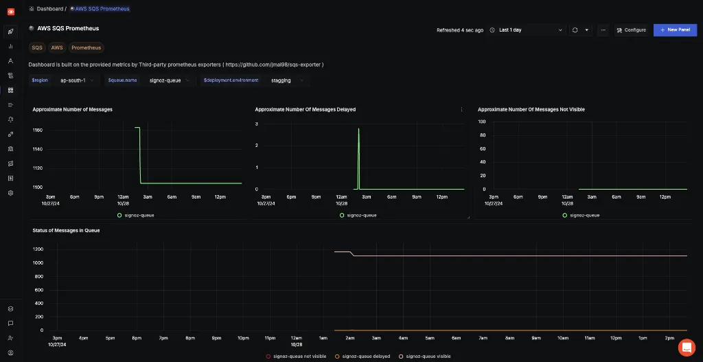Open the dashboard more options ellipsis menu
This screenshot has height=362, width=703.
(603, 30)
